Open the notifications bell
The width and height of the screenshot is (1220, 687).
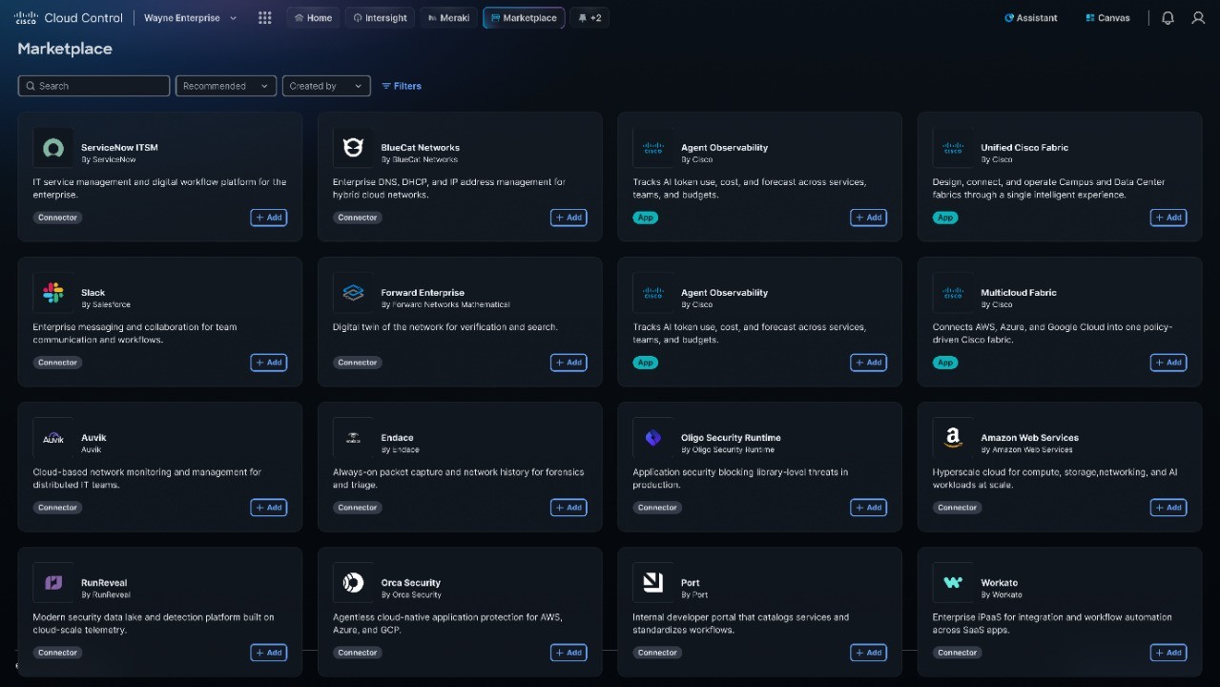[1168, 18]
